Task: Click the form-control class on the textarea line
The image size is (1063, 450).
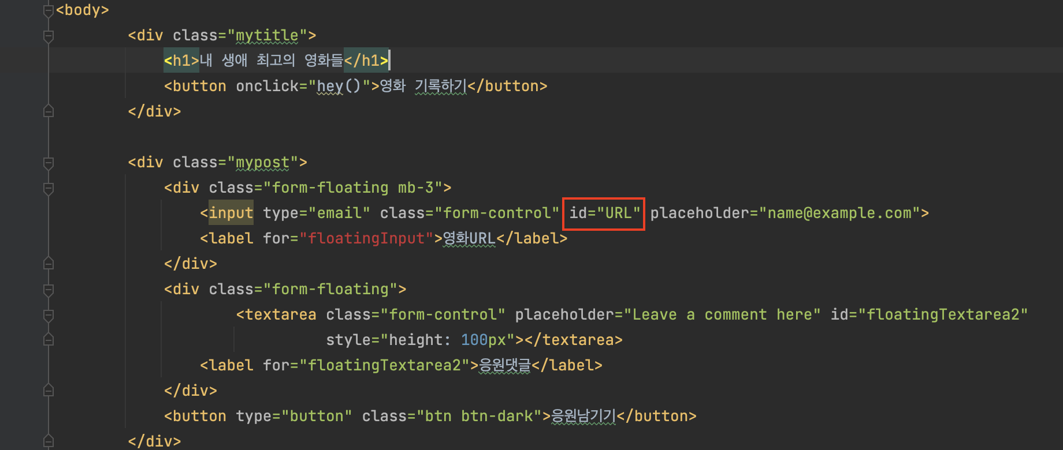Action: point(443,315)
